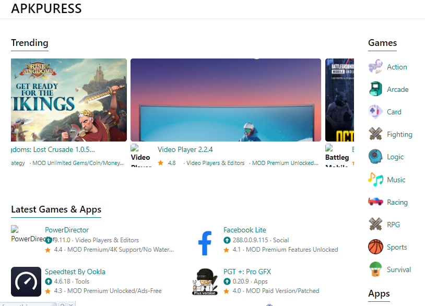Open the Lost Crusade 1.0.5 title link
This screenshot has width=425, height=306.
[x=53, y=149]
